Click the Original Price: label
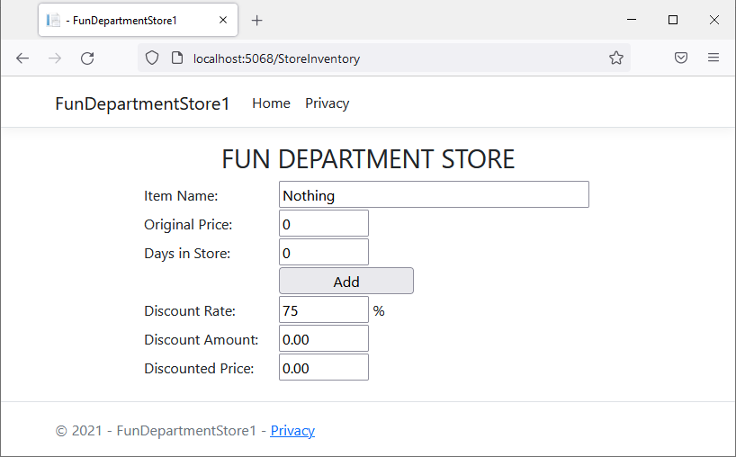This screenshot has width=736, height=457. point(188,225)
